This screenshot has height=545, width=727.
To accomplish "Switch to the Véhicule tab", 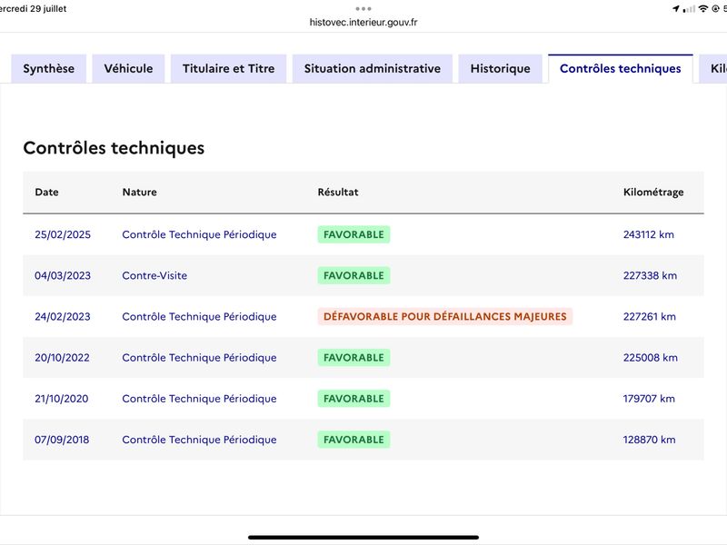I will 128,69.
